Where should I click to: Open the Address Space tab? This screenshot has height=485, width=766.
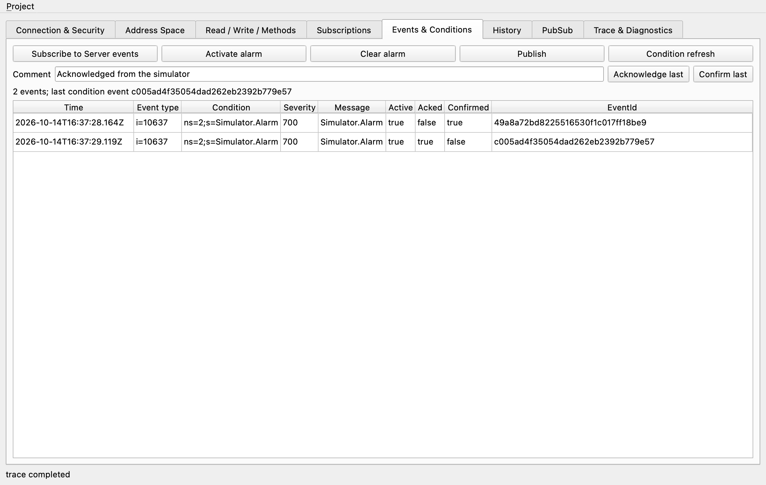(x=155, y=30)
